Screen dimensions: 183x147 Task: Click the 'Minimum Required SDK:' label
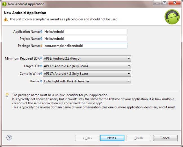point(23,58)
